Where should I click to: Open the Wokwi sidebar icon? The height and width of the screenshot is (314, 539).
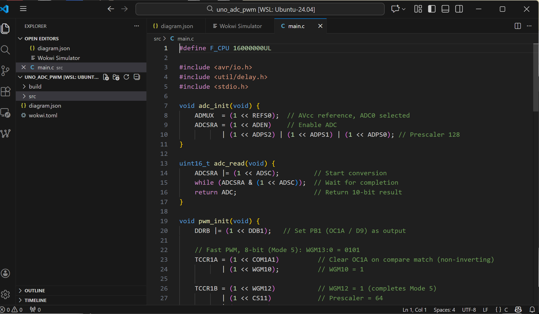[5, 133]
